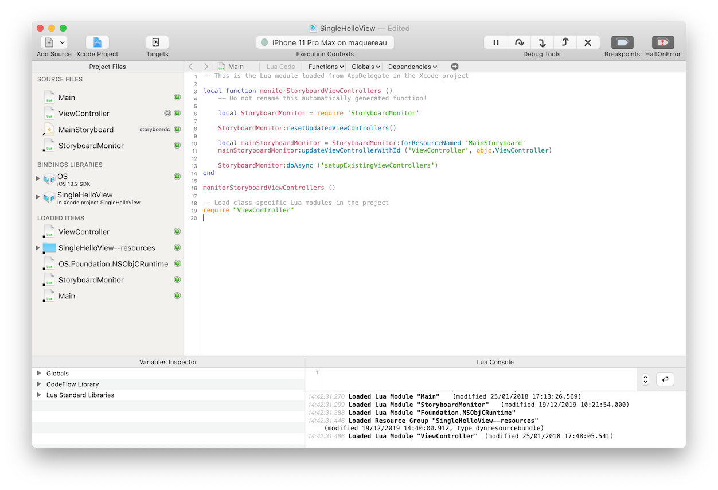Toggle green dot for OS.Foundation.NSObjCRuntime
The height and width of the screenshot is (490, 718).
177,264
